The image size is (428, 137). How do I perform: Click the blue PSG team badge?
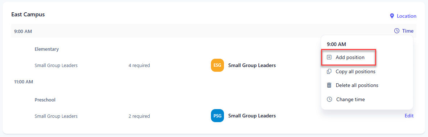coord(217,116)
